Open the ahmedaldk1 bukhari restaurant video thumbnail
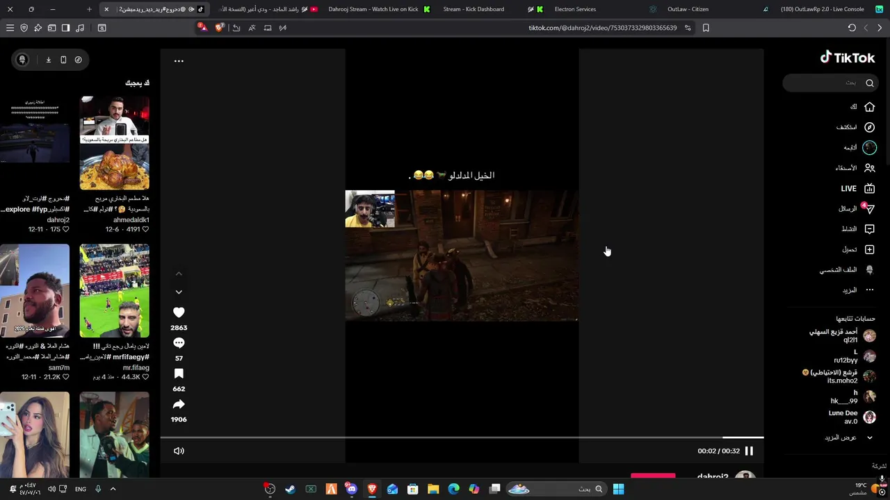 (x=114, y=143)
